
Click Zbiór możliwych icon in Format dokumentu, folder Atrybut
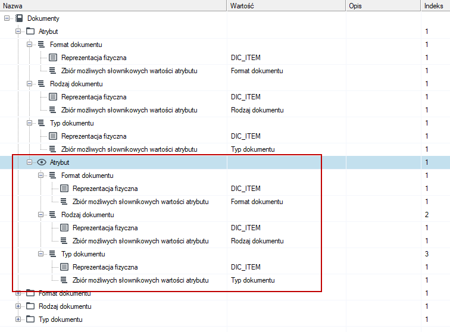(x=53, y=71)
